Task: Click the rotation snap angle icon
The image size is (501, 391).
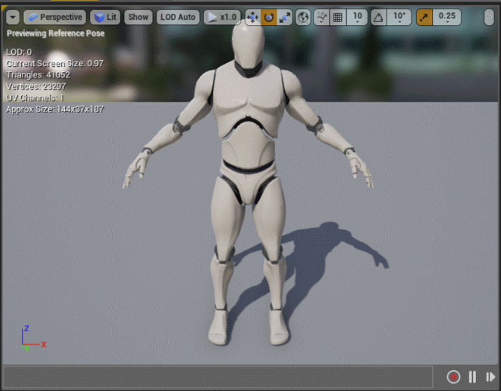Action: point(379,17)
